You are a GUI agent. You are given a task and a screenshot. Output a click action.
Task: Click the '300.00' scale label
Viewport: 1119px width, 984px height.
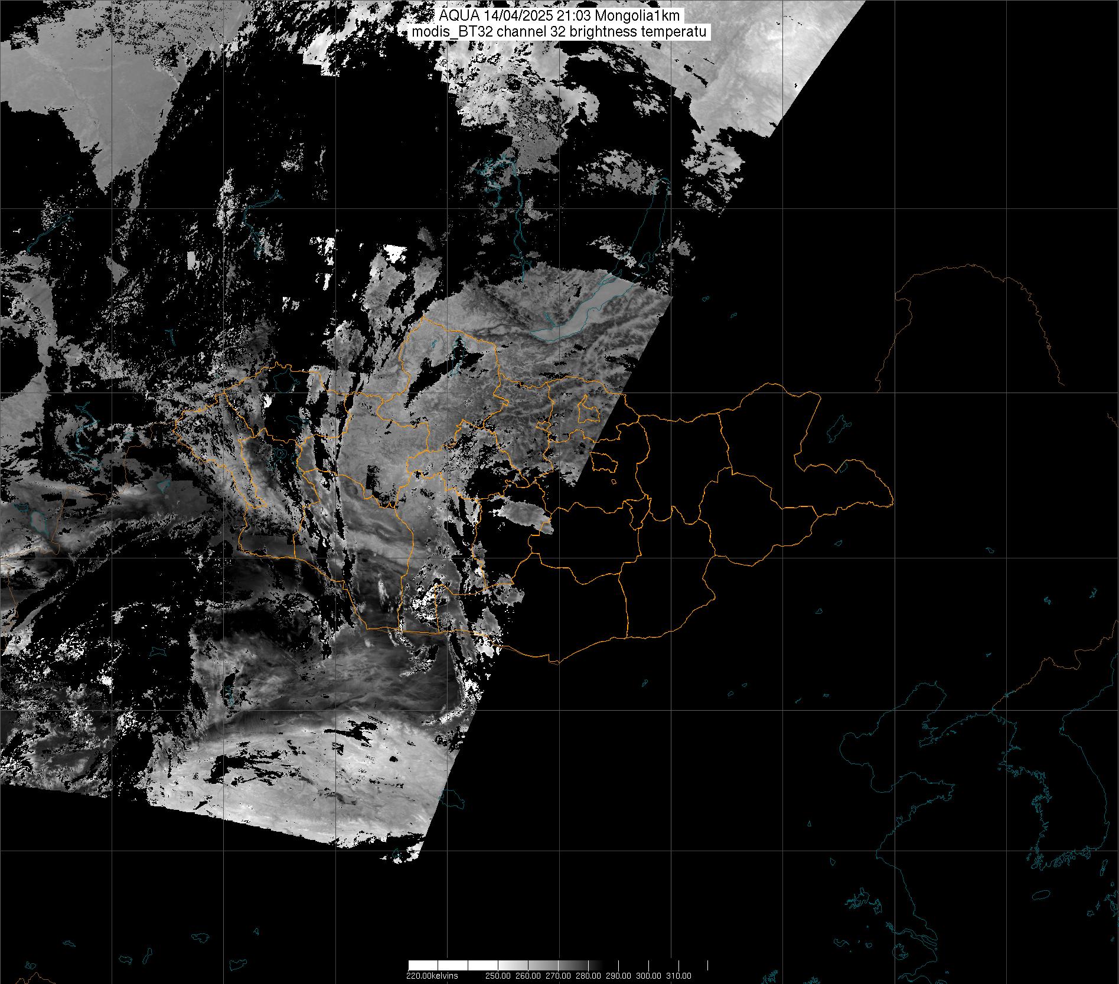[x=648, y=976]
